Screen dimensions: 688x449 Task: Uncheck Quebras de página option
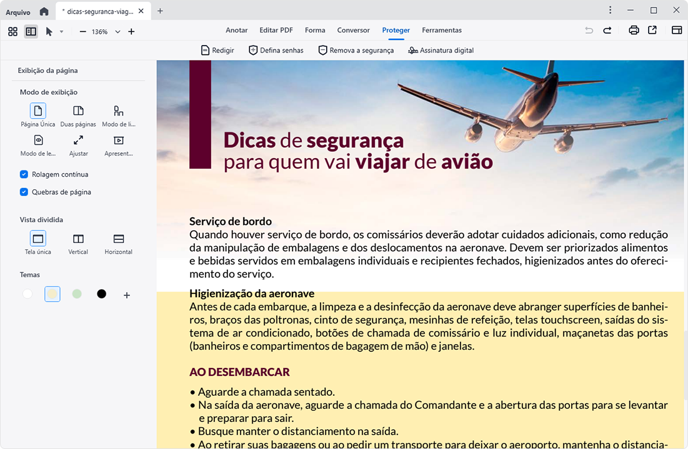[x=24, y=192]
